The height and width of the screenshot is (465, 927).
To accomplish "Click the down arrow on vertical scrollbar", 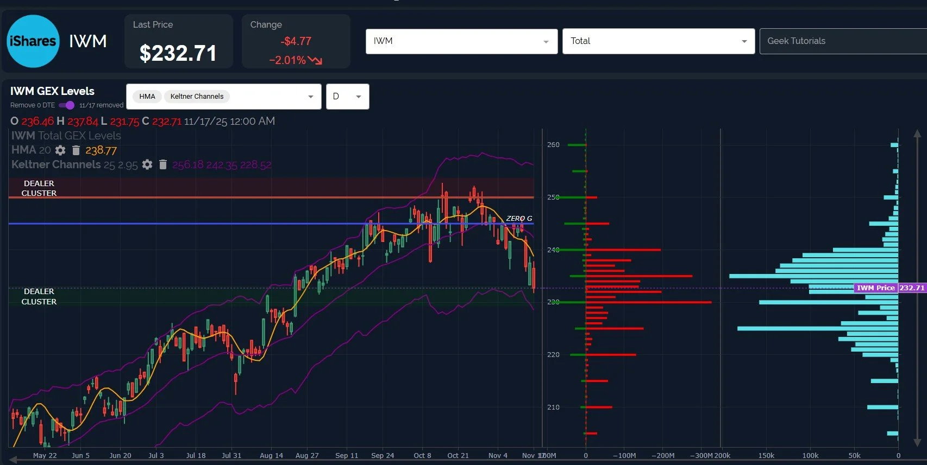I will [x=917, y=443].
